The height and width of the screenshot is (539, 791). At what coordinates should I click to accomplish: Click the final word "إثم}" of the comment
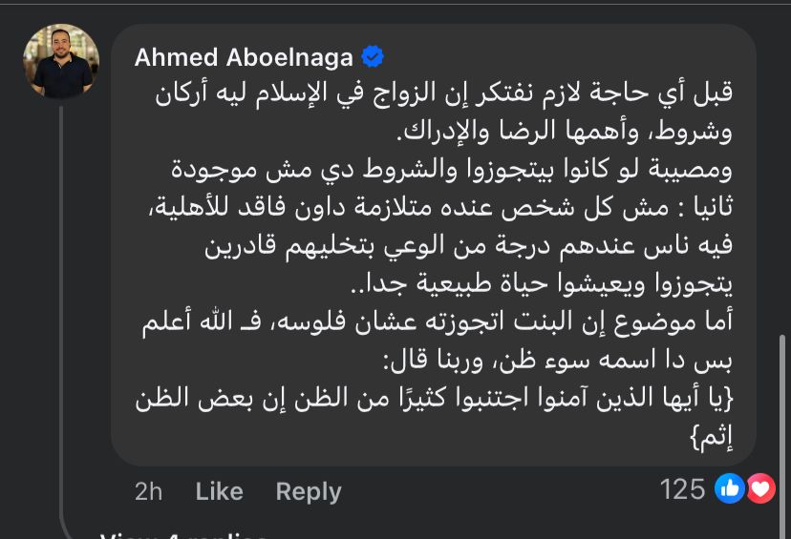pyautogui.click(x=709, y=438)
